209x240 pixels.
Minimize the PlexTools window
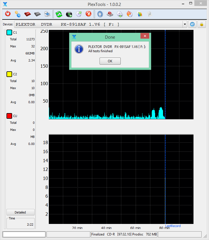pyautogui.click(x=183, y=4)
